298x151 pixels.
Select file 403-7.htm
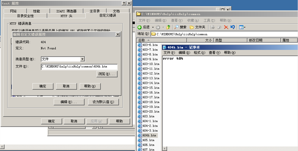tap(148, 50)
